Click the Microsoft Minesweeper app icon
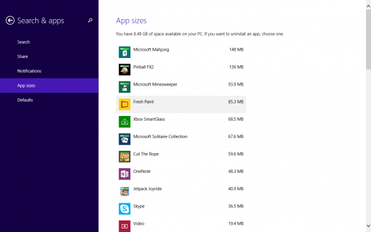This screenshot has height=232, width=371. (124, 87)
